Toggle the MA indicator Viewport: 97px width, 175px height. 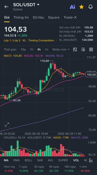[x=6, y=160]
